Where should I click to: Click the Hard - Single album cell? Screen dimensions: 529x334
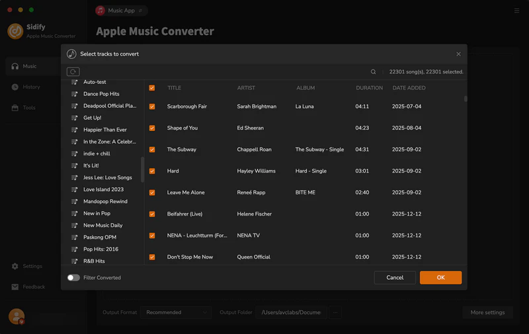(311, 171)
